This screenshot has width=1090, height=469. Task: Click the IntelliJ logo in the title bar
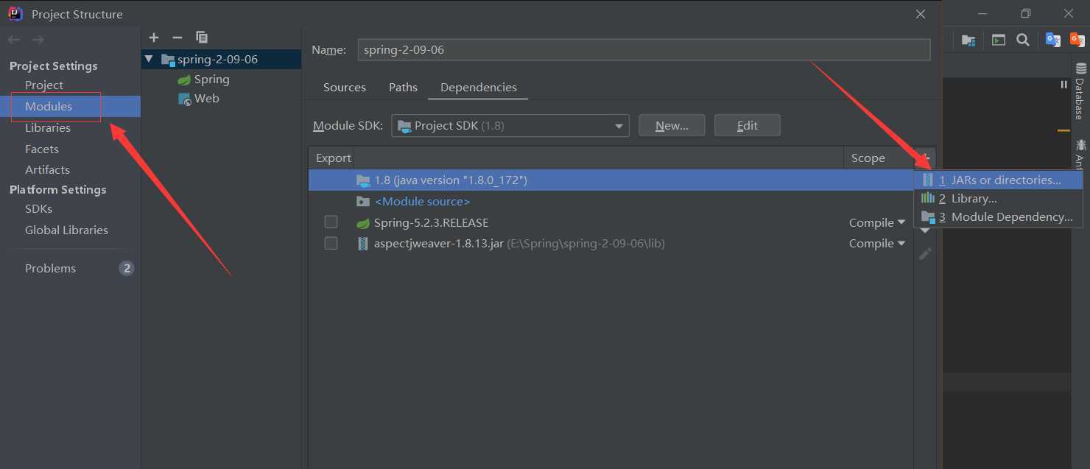(x=15, y=13)
